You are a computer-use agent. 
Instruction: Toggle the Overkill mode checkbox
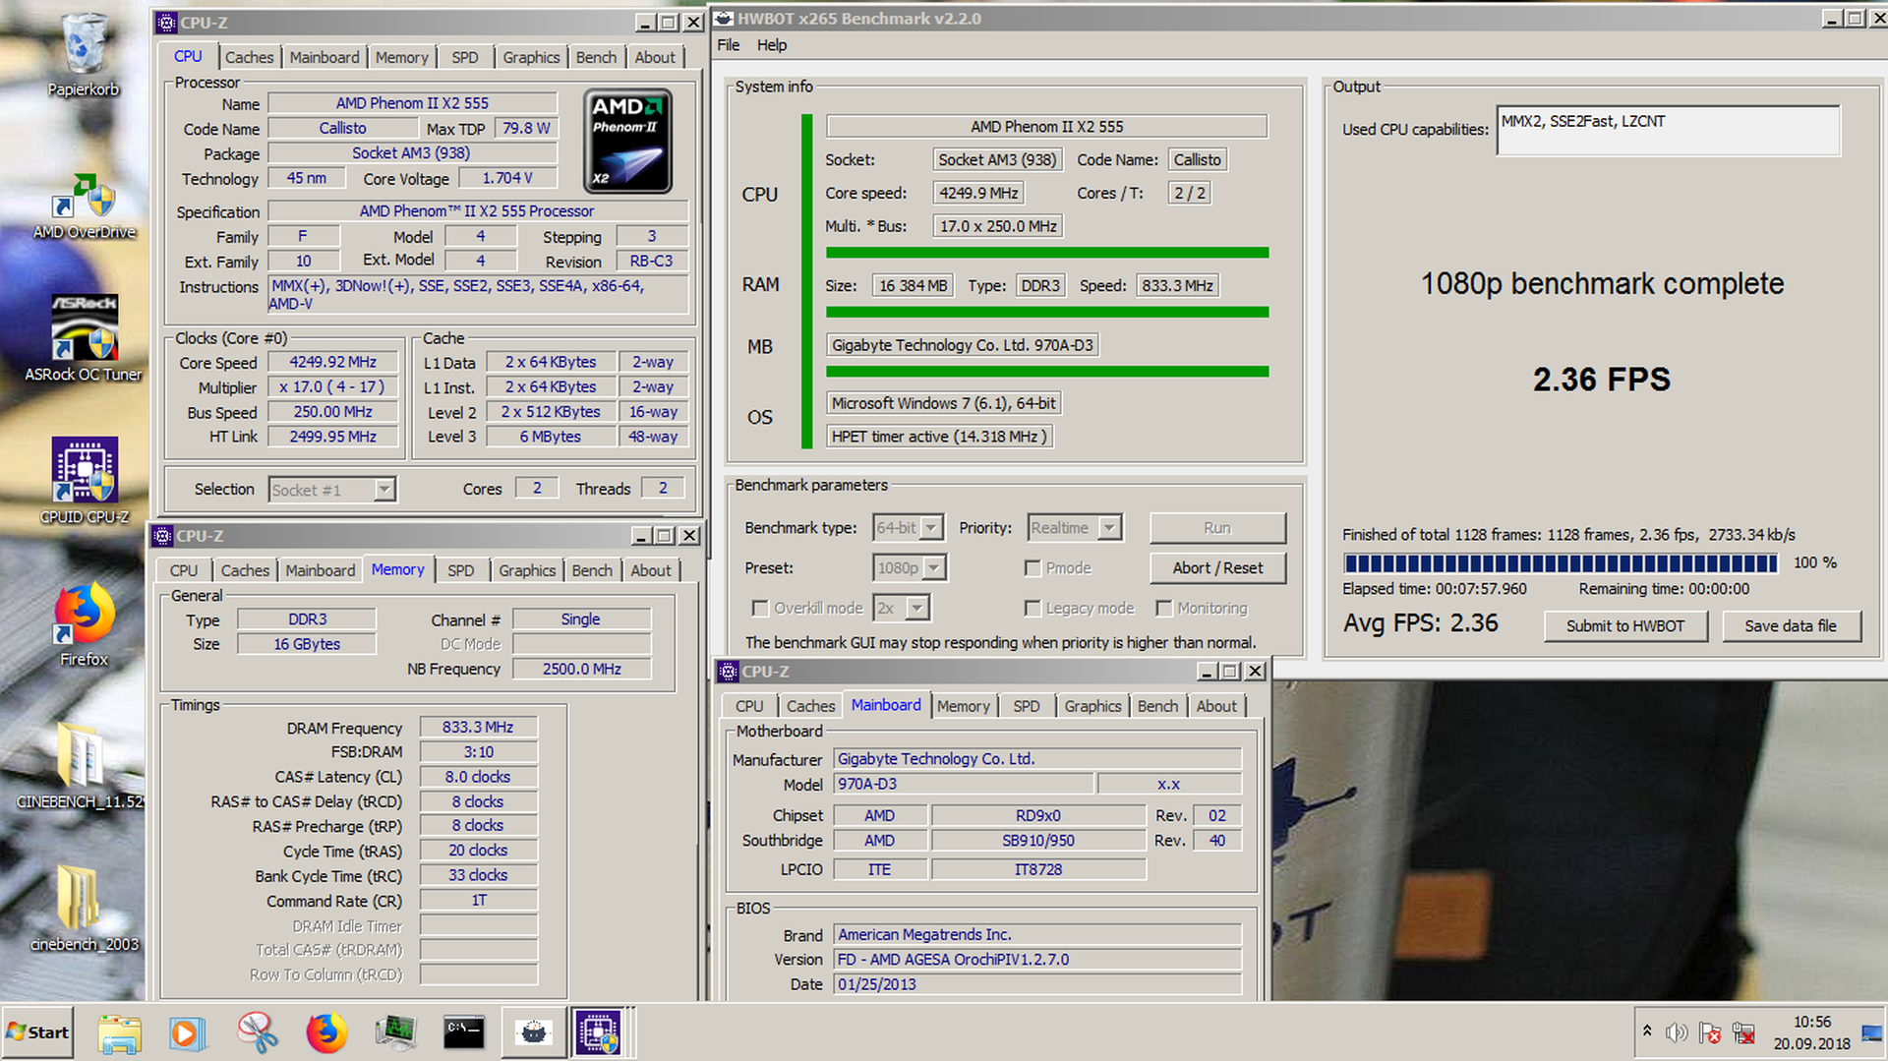760,609
